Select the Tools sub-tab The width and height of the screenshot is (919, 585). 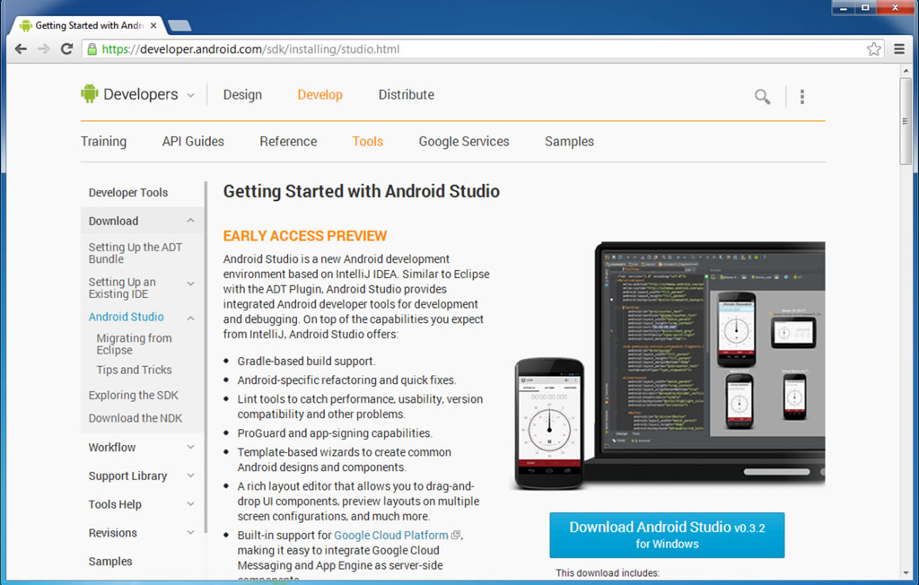click(x=367, y=141)
